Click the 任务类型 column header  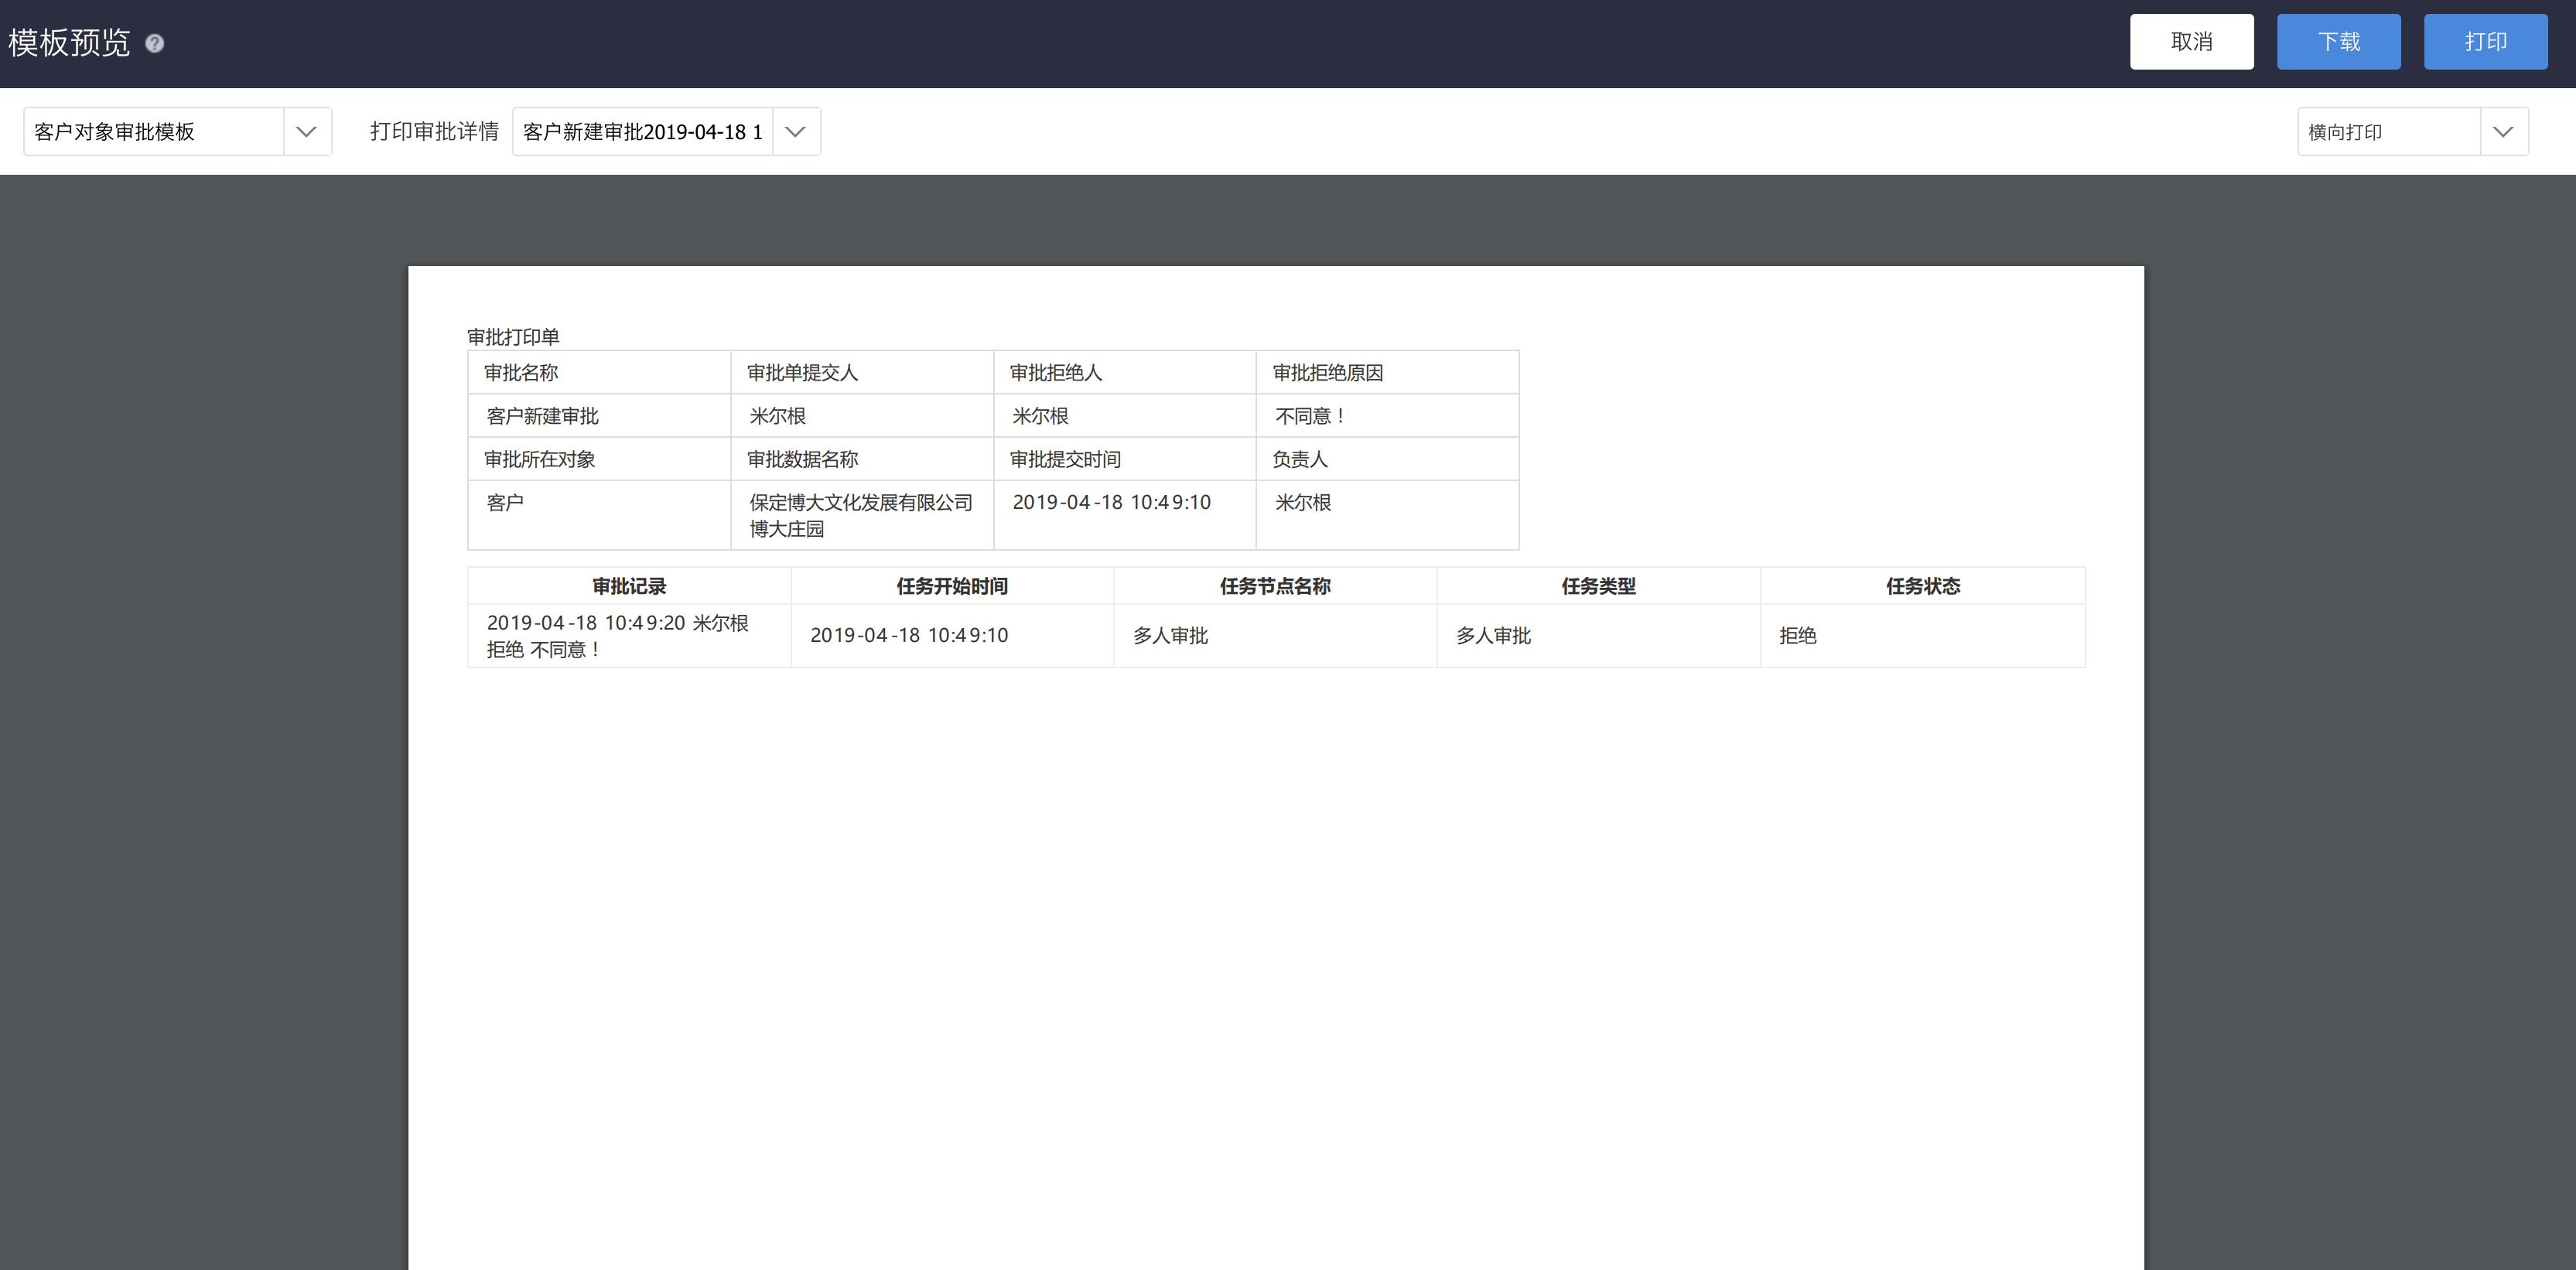pyautogui.click(x=1598, y=586)
